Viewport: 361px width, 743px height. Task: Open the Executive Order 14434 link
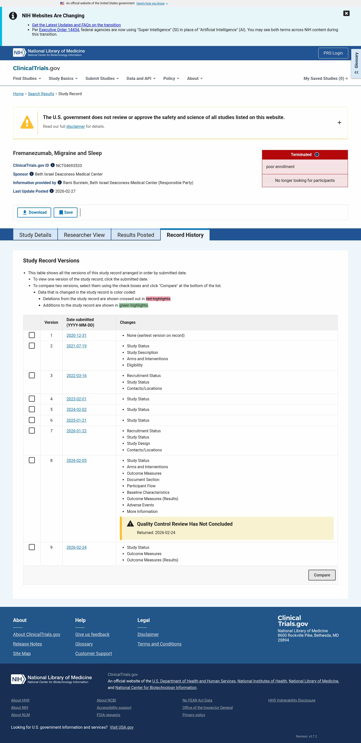point(59,30)
